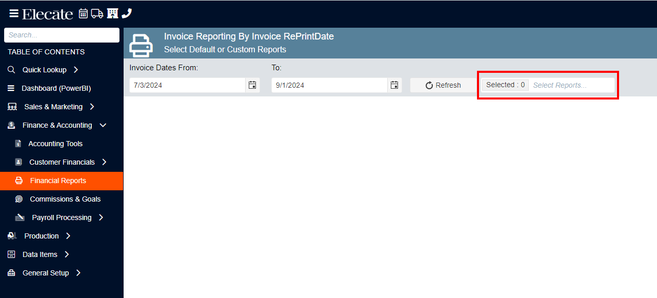This screenshot has height=298, width=657.
Task: Click the Finance & Accounting money icon
Action: pos(11,125)
